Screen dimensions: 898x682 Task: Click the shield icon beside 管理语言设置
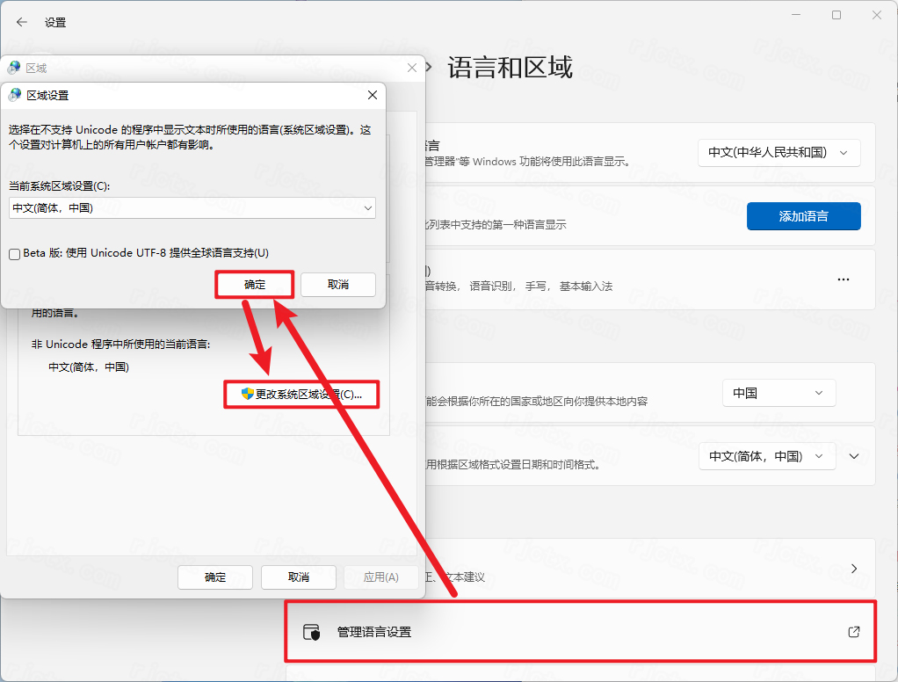311,632
